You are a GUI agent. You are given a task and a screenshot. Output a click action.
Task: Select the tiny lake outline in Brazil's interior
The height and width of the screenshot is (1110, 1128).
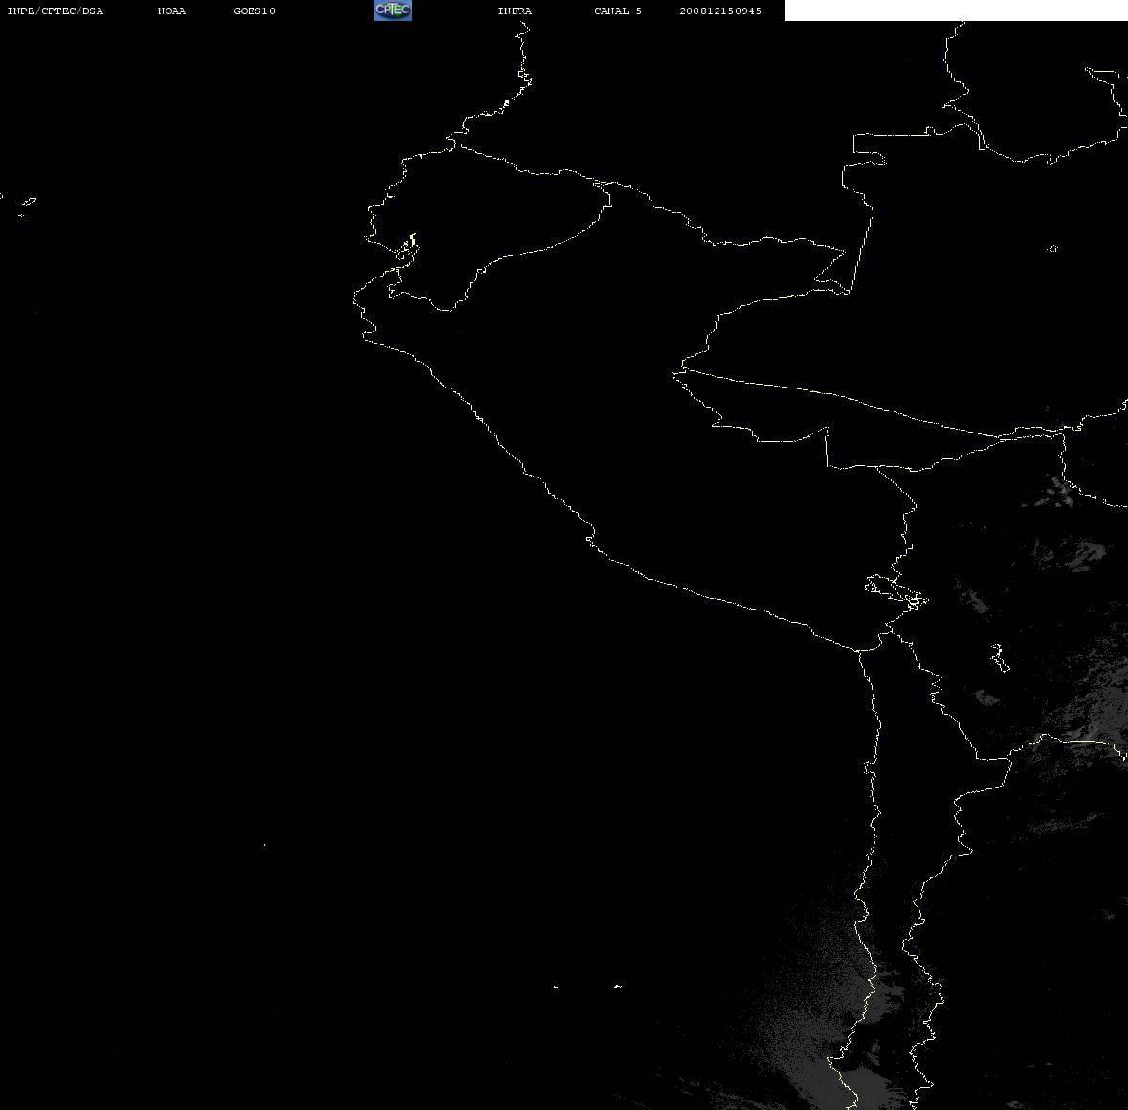[x=1052, y=248]
